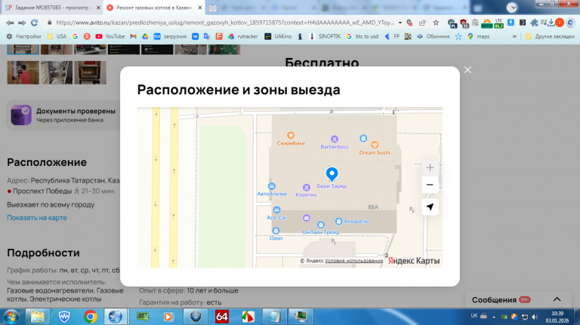Select the blue location pin on map
Viewport: 580px width, 325px height.
[x=332, y=173]
